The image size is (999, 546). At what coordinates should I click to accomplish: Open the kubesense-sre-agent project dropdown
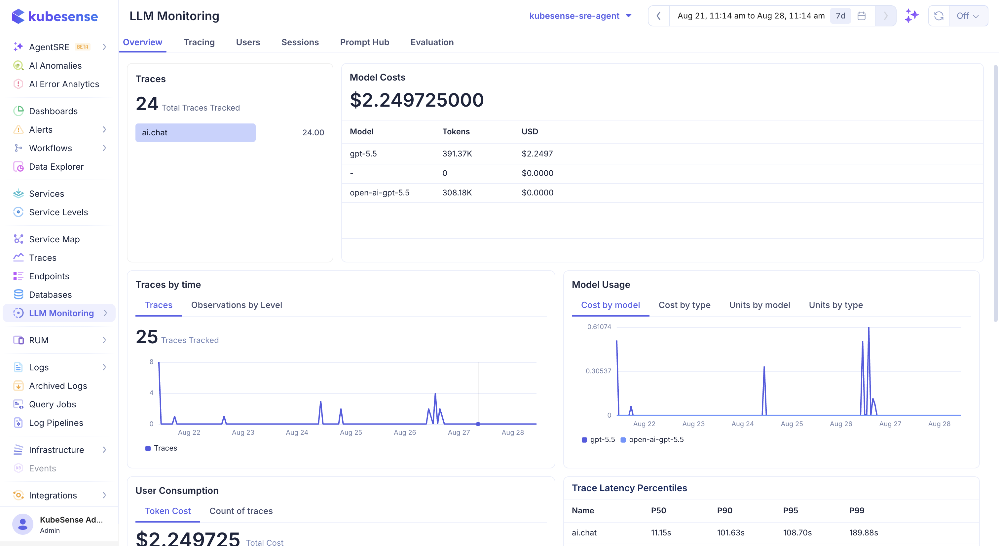pos(580,16)
